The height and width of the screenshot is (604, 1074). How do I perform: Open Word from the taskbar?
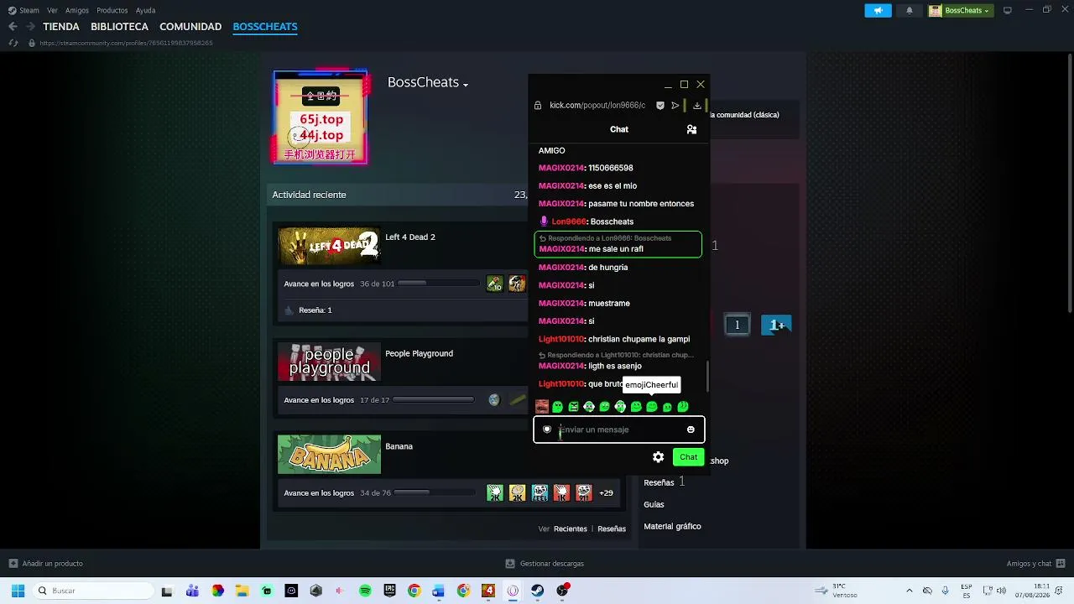(438, 591)
